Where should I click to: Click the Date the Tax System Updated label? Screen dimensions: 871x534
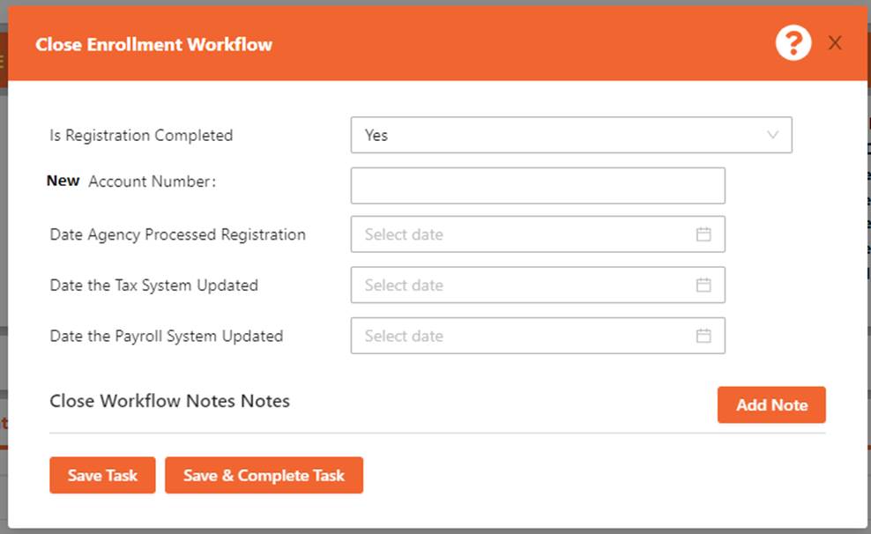point(153,286)
